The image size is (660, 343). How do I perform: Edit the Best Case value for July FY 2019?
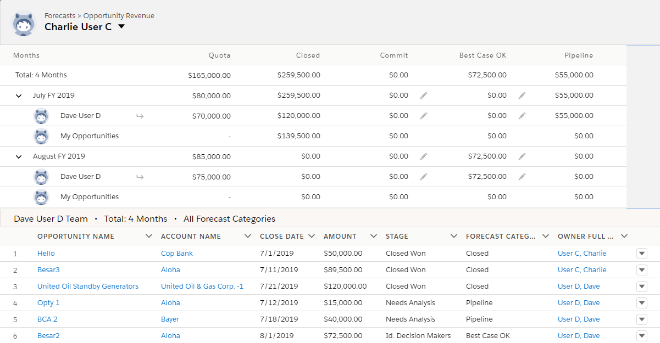[522, 95]
